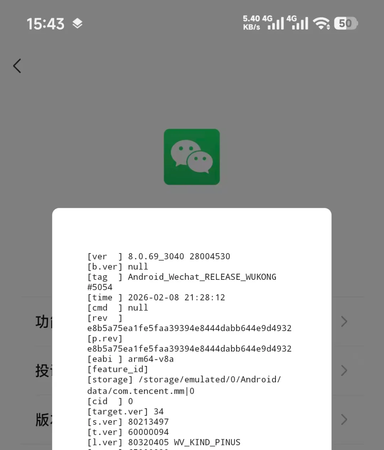Tap the 5.40 KB/s network speed indicator
The height and width of the screenshot is (450, 384).
252,23
